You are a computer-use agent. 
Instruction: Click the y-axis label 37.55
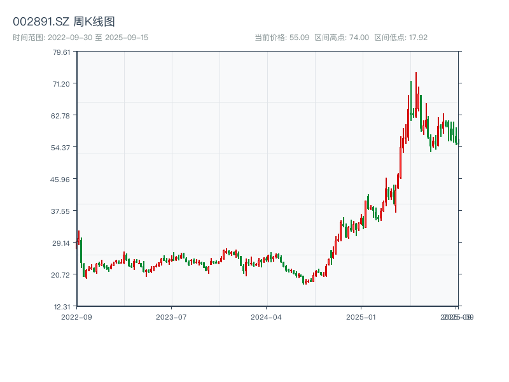tap(60, 211)
